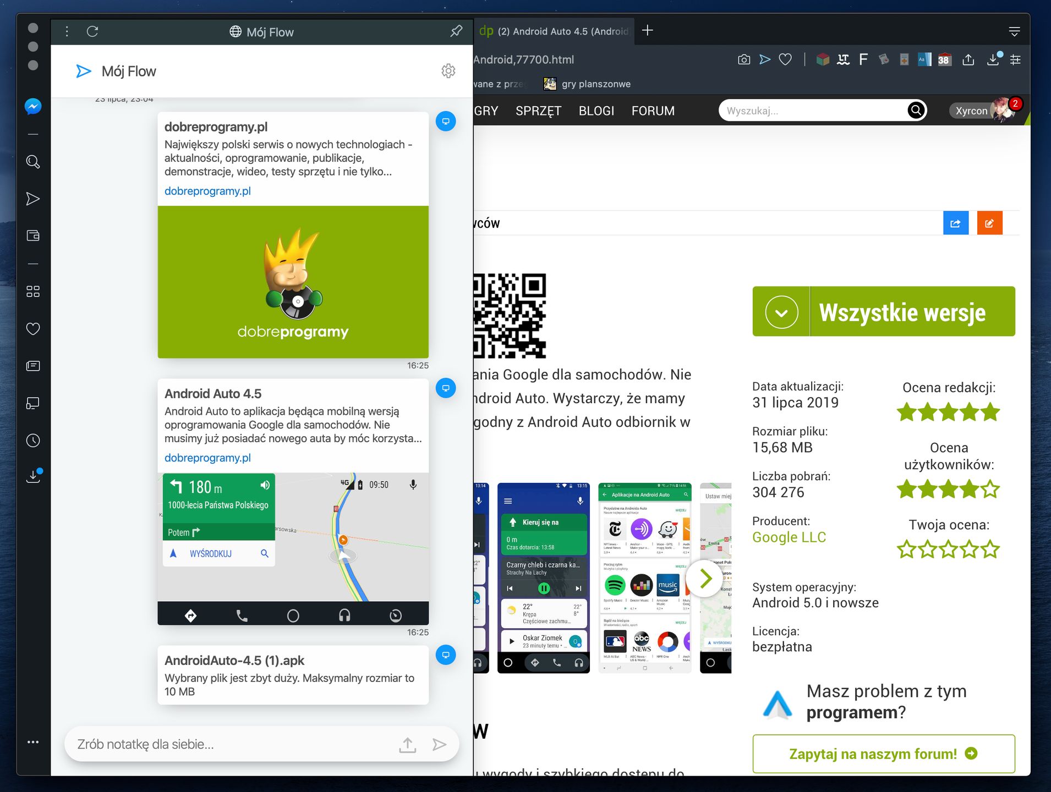Open the SPRZĘT menu item
Image resolution: width=1051 pixels, height=792 pixels.
click(538, 111)
